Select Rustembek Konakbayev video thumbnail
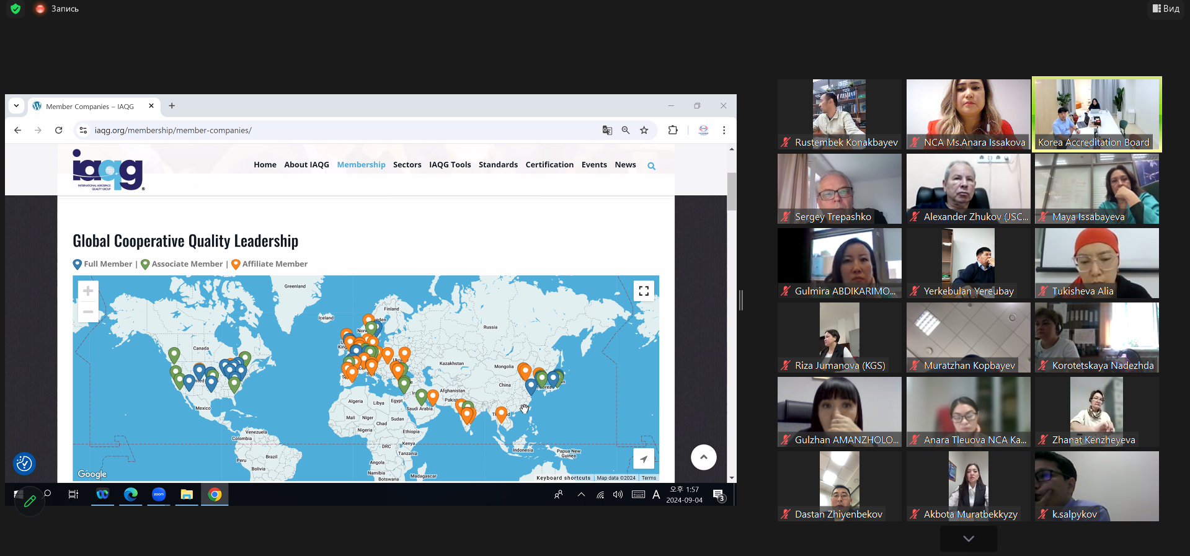The width and height of the screenshot is (1190, 556). point(839,114)
